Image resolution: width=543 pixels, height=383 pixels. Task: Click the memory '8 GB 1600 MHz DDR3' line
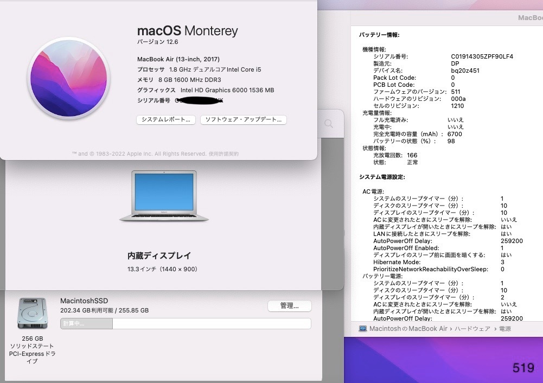(x=179, y=80)
